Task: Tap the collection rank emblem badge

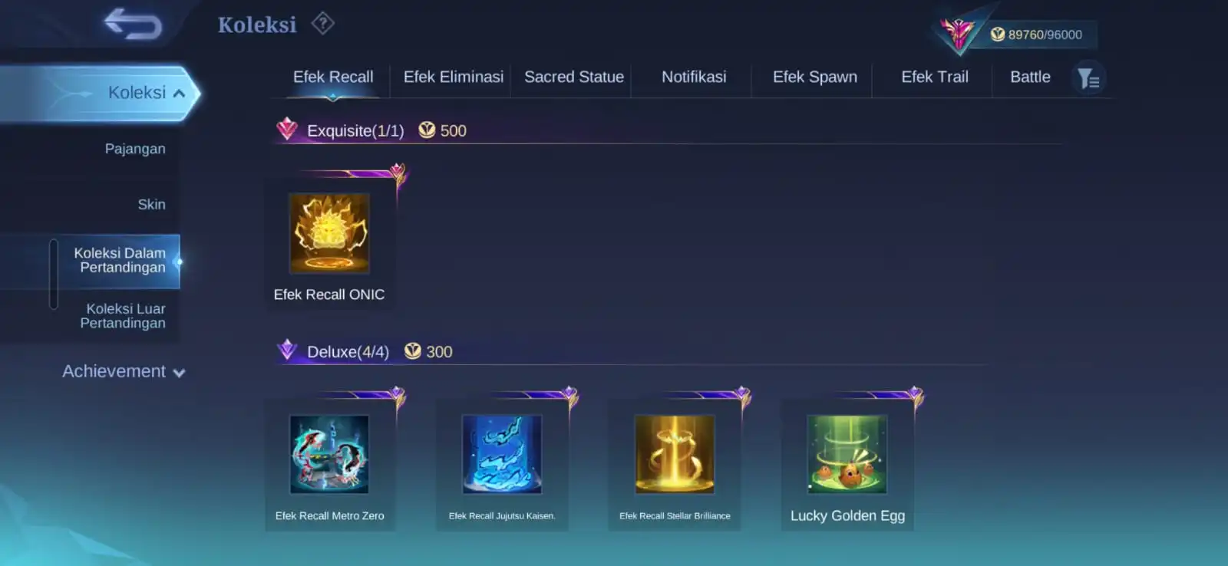Action: pyautogui.click(x=958, y=33)
